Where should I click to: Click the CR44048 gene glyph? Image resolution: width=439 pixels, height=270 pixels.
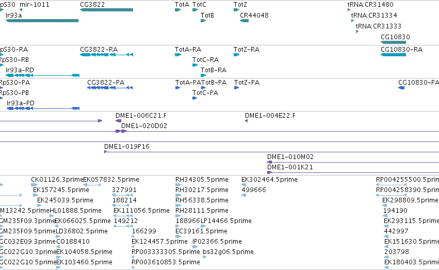tap(244, 21)
